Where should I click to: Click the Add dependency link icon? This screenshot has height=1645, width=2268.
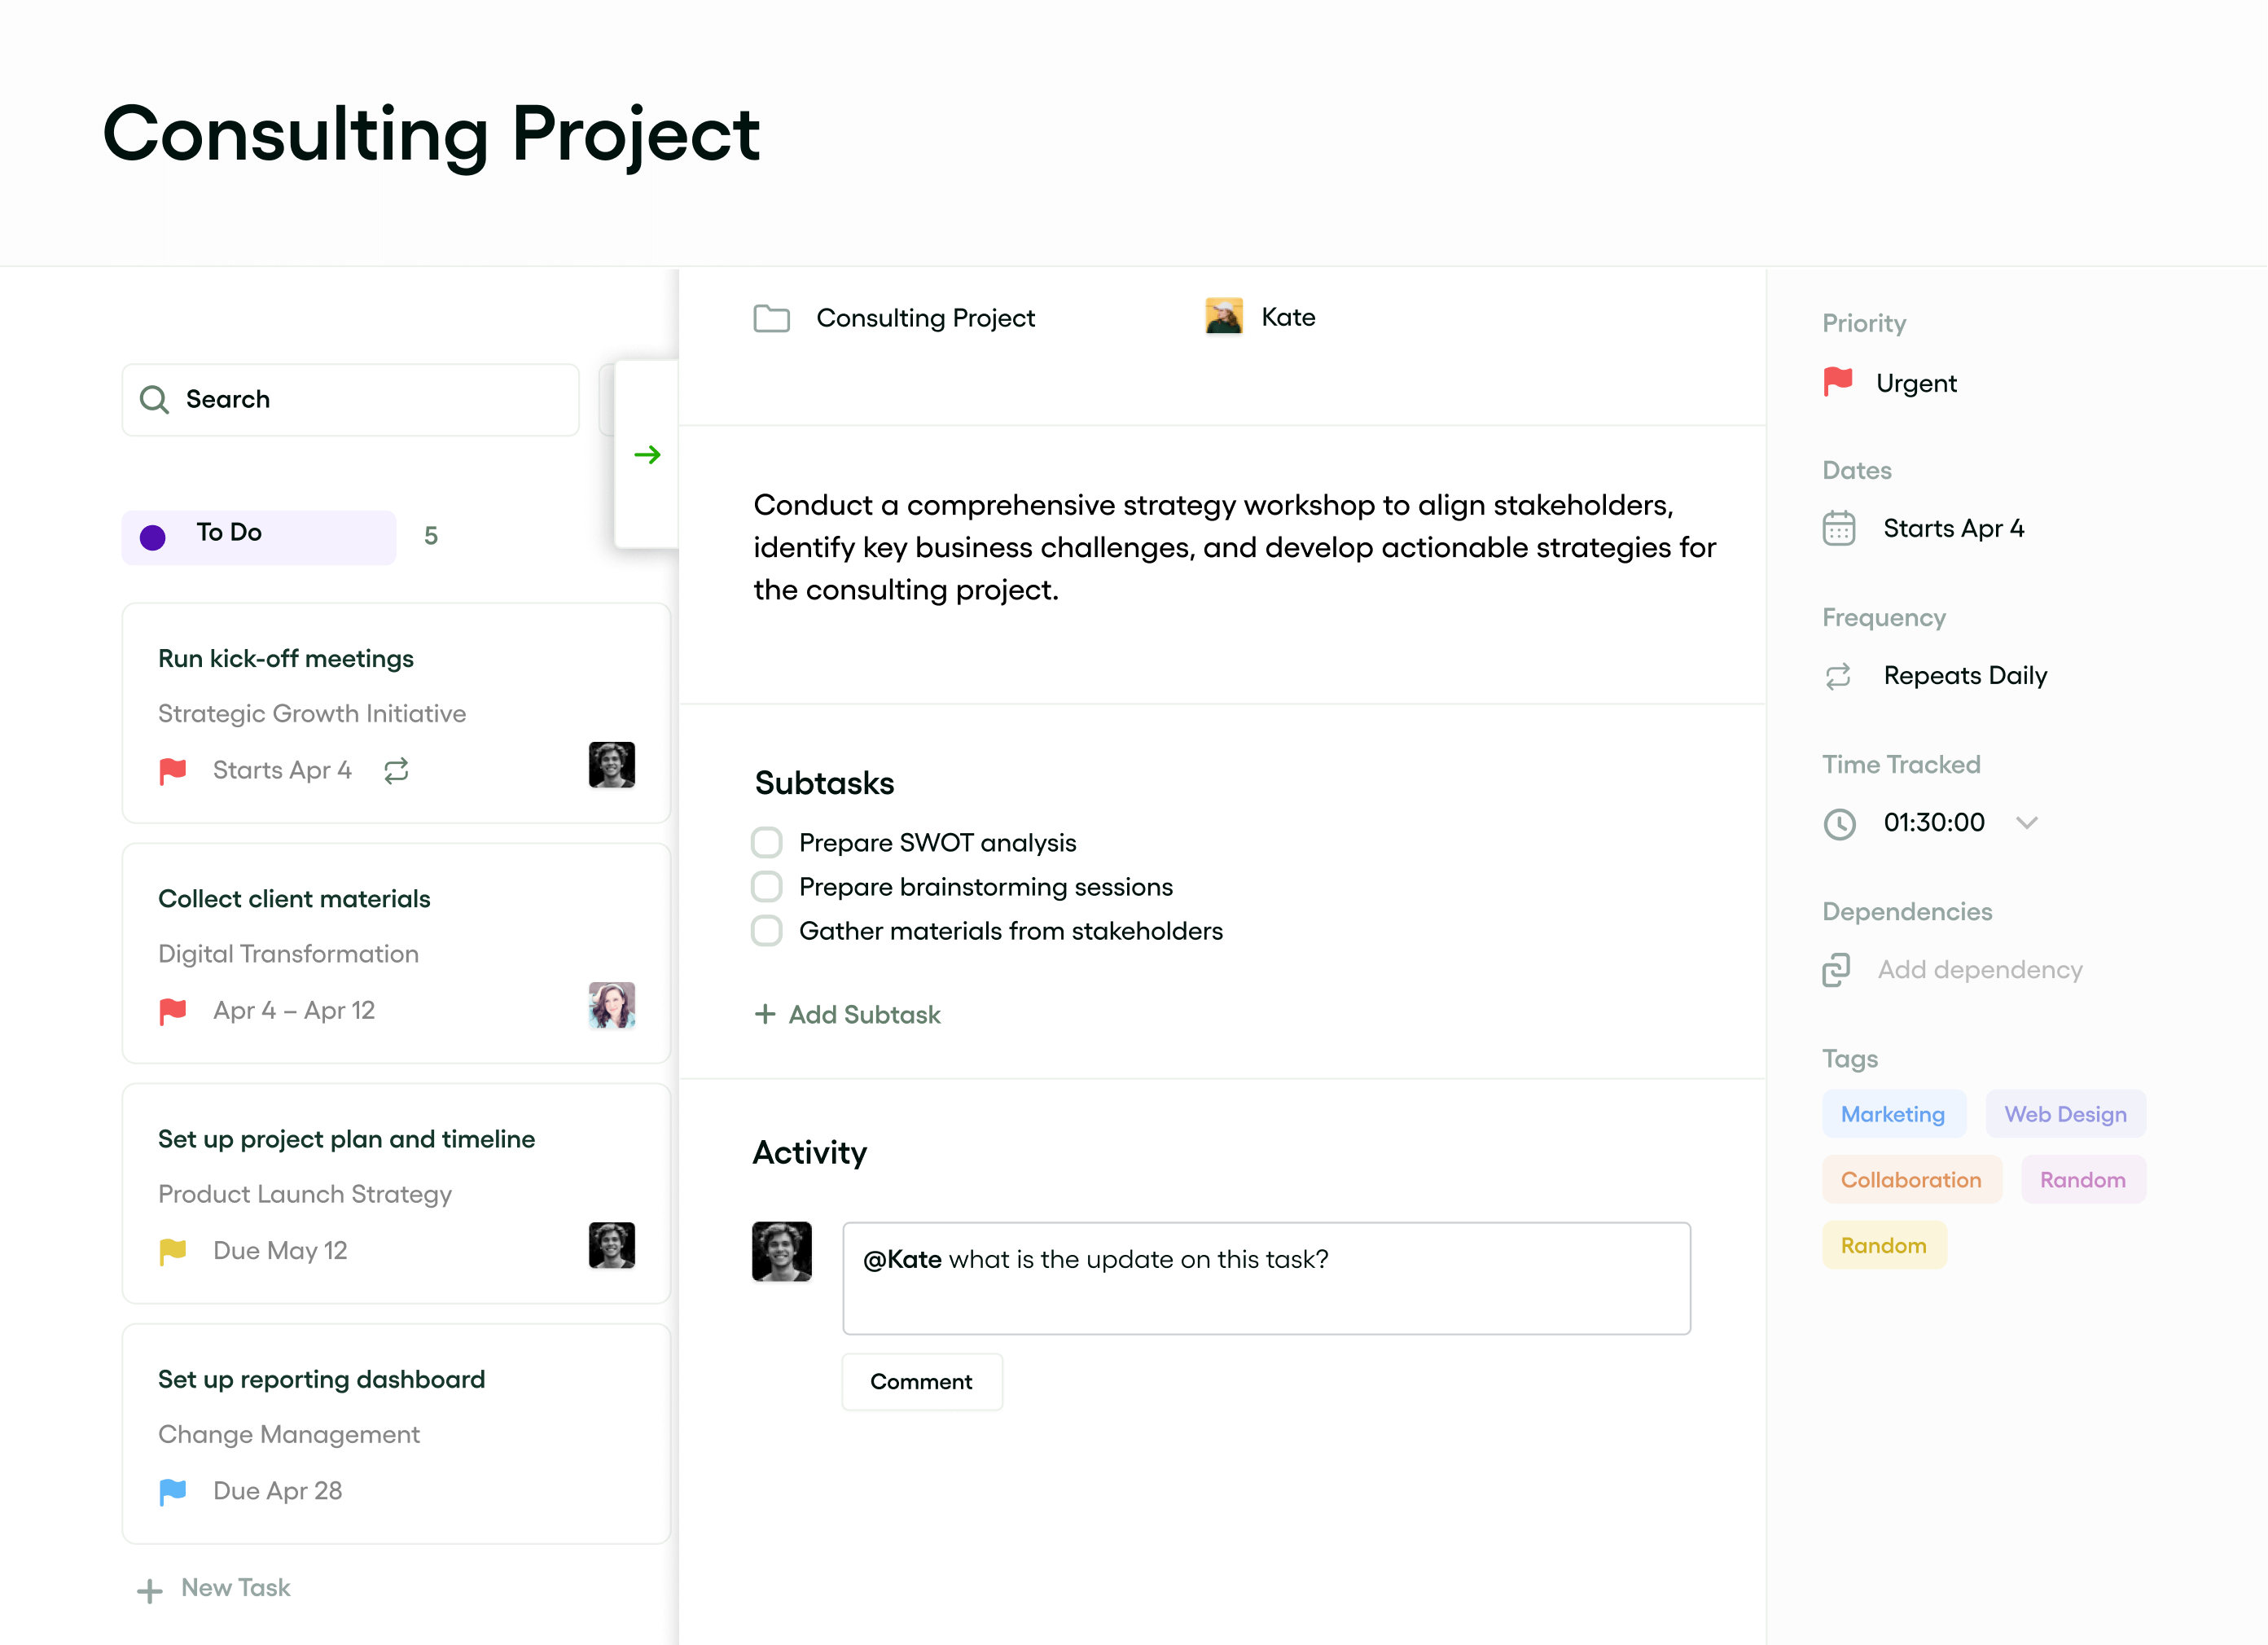(x=1836, y=969)
